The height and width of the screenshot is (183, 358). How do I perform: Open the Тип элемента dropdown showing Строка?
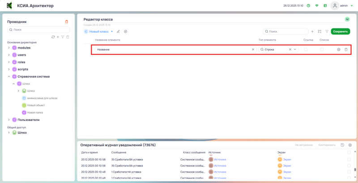pyautogui.click(x=295, y=49)
